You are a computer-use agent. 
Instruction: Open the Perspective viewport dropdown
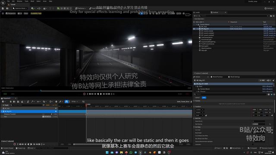(10, 13)
